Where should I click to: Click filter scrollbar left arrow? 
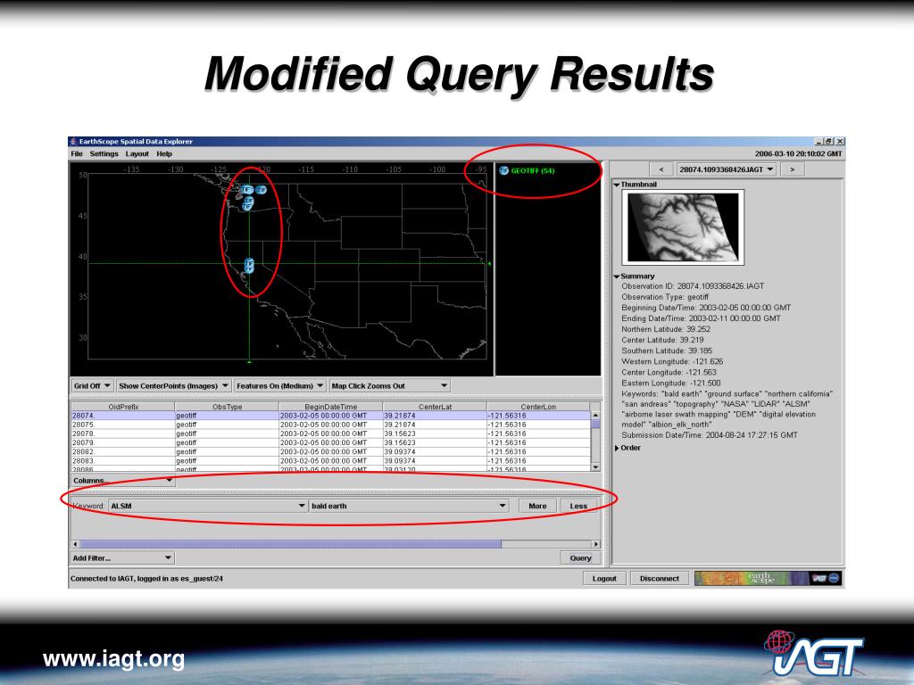click(x=75, y=544)
